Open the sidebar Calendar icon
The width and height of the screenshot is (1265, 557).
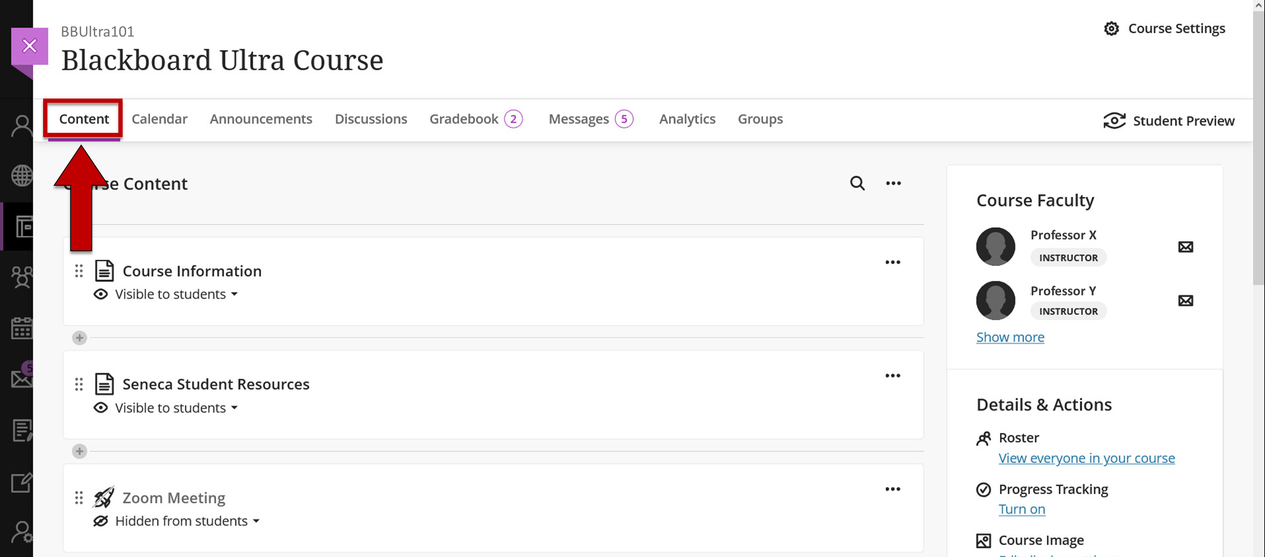click(x=22, y=328)
